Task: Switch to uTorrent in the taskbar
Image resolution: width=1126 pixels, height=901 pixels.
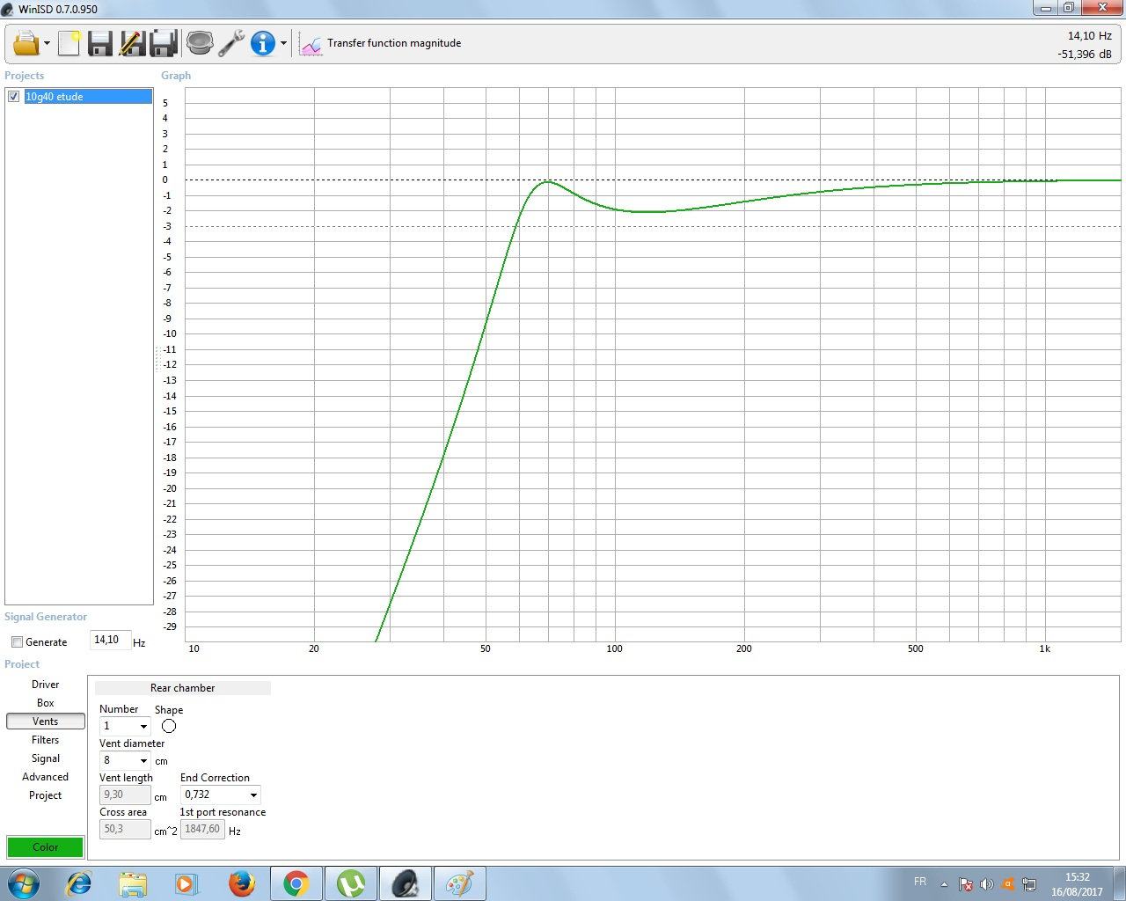Action: (351, 883)
